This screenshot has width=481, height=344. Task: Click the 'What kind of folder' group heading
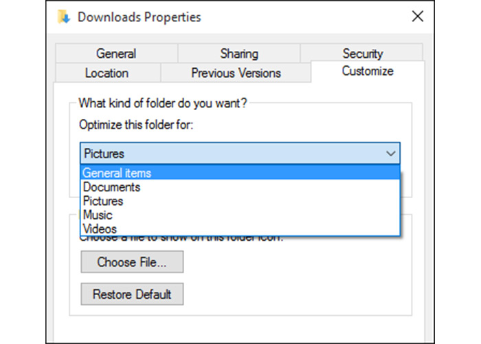pyautogui.click(x=162, y=104)
